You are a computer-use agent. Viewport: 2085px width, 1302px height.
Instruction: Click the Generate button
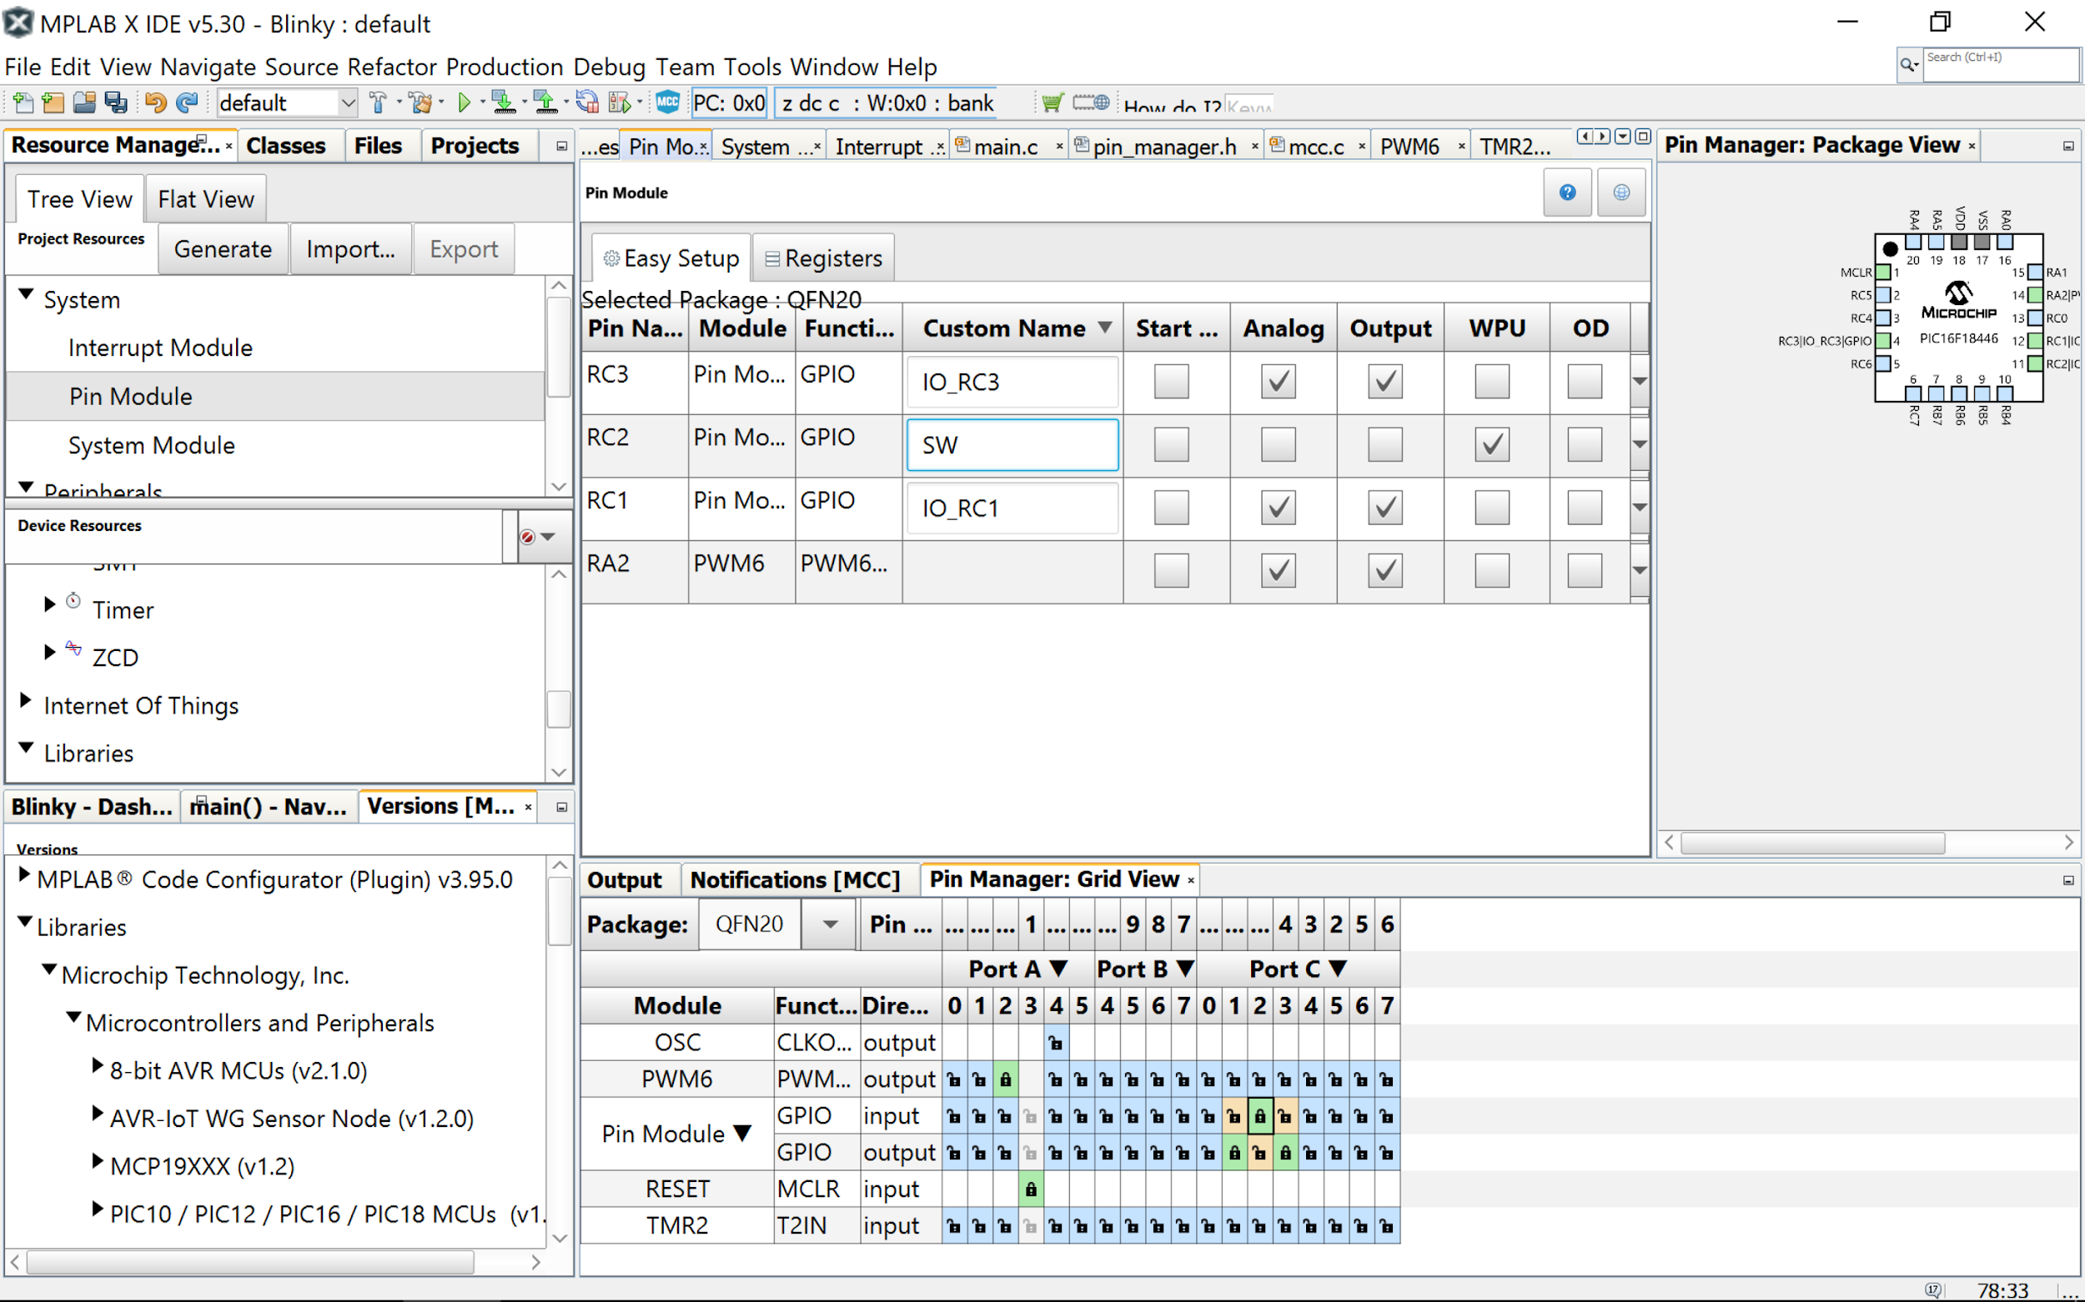(224, 250)
